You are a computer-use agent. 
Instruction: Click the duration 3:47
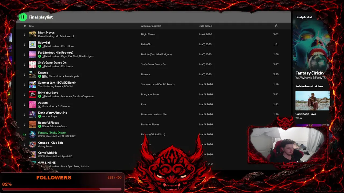276,64
